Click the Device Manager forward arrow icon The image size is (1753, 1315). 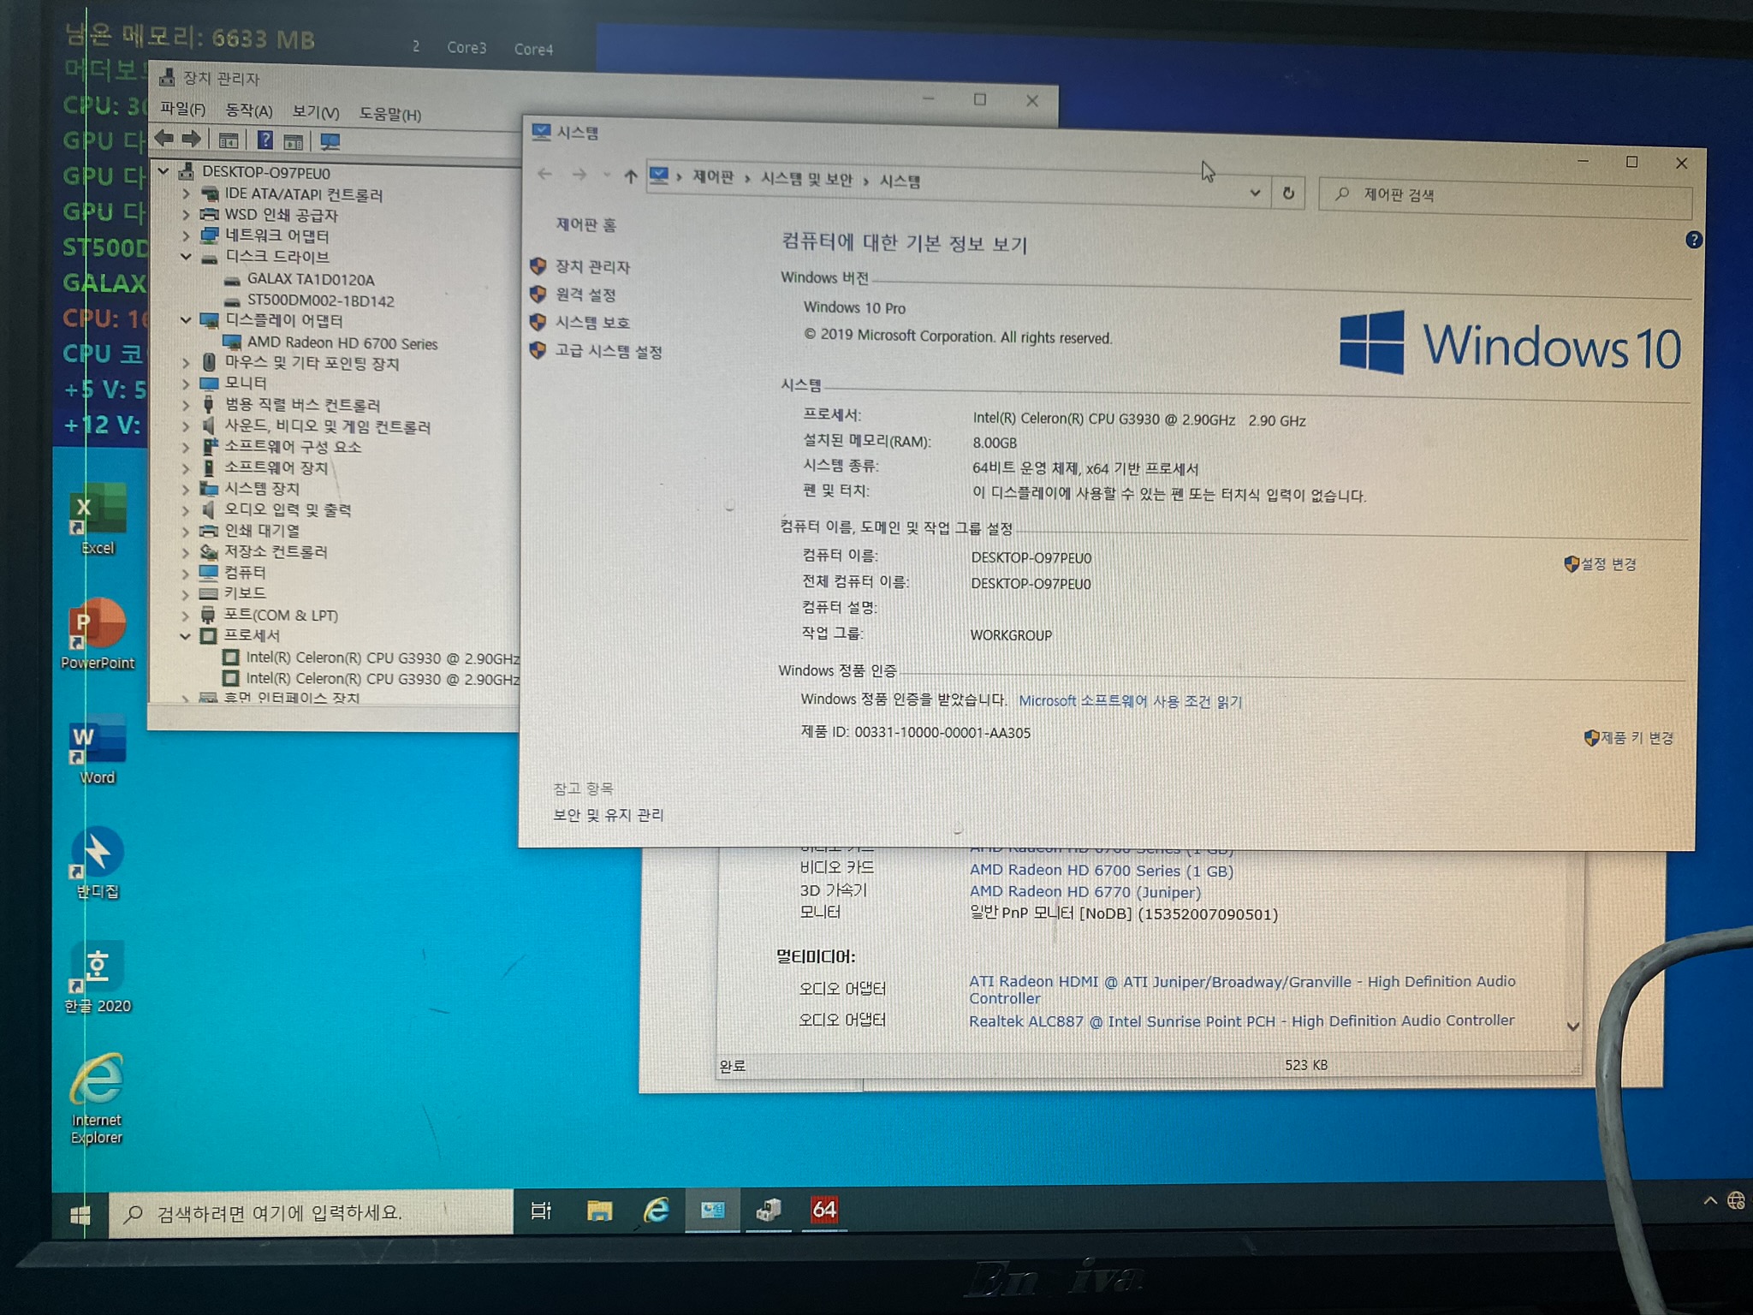pyautogui.click(x=193, y=139)
